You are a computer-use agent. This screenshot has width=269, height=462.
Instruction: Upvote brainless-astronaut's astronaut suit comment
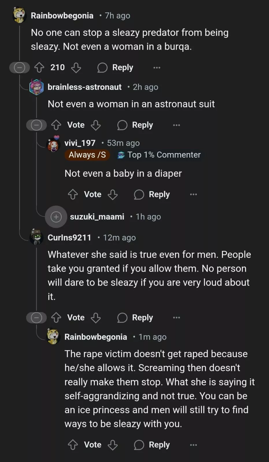56,125
